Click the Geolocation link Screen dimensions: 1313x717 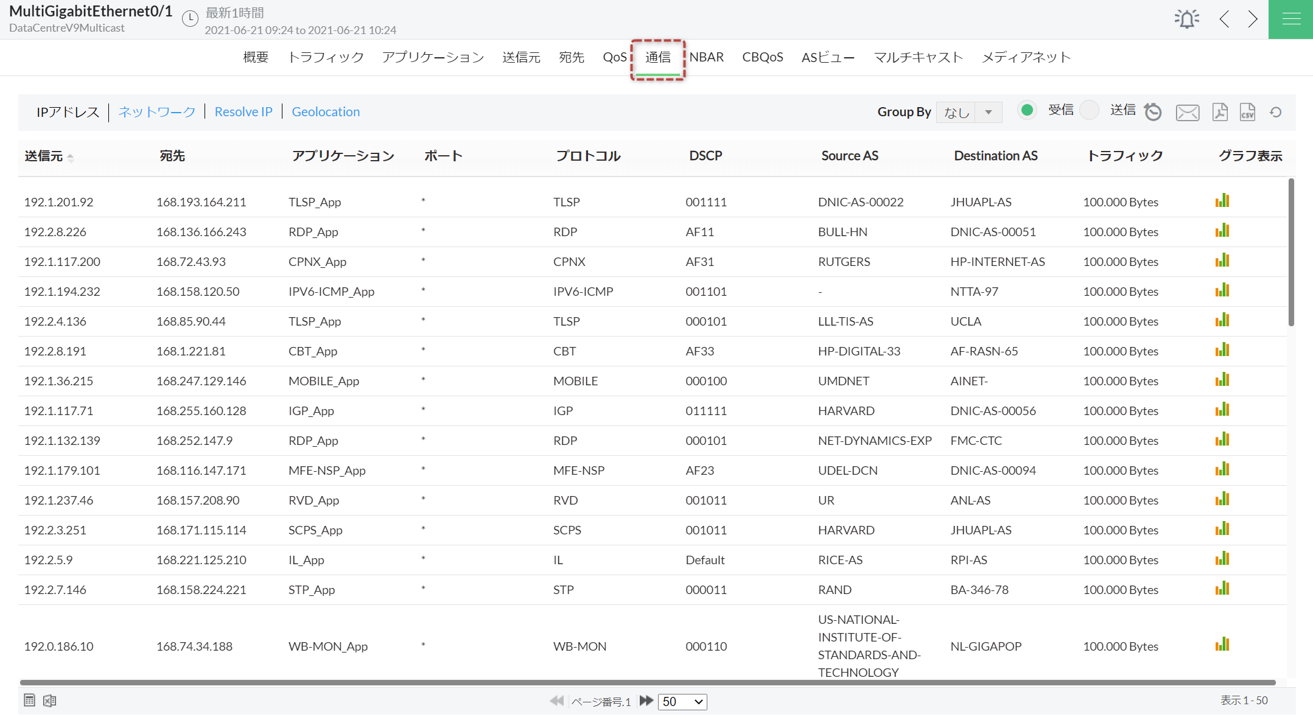coord(326,112)
